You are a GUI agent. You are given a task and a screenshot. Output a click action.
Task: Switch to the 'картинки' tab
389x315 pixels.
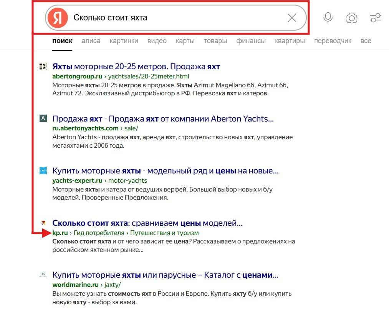click(124, 41)
